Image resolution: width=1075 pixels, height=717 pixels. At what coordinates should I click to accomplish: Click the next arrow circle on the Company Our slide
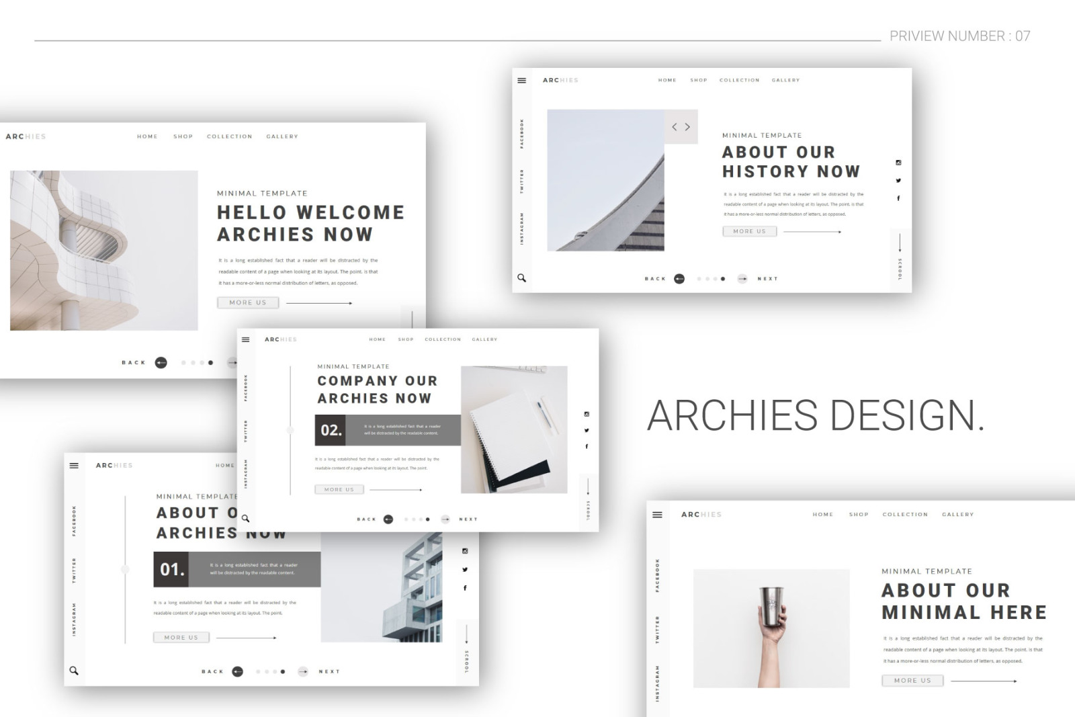coord(445,519)
